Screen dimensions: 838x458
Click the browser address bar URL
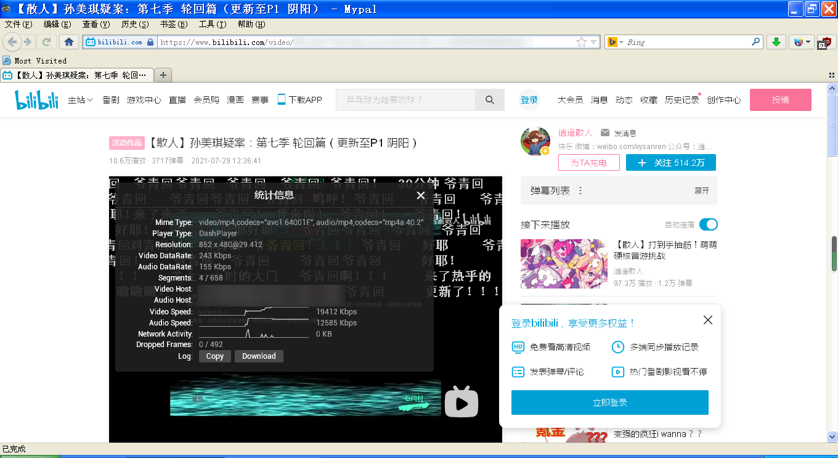(x=367, y=43)
